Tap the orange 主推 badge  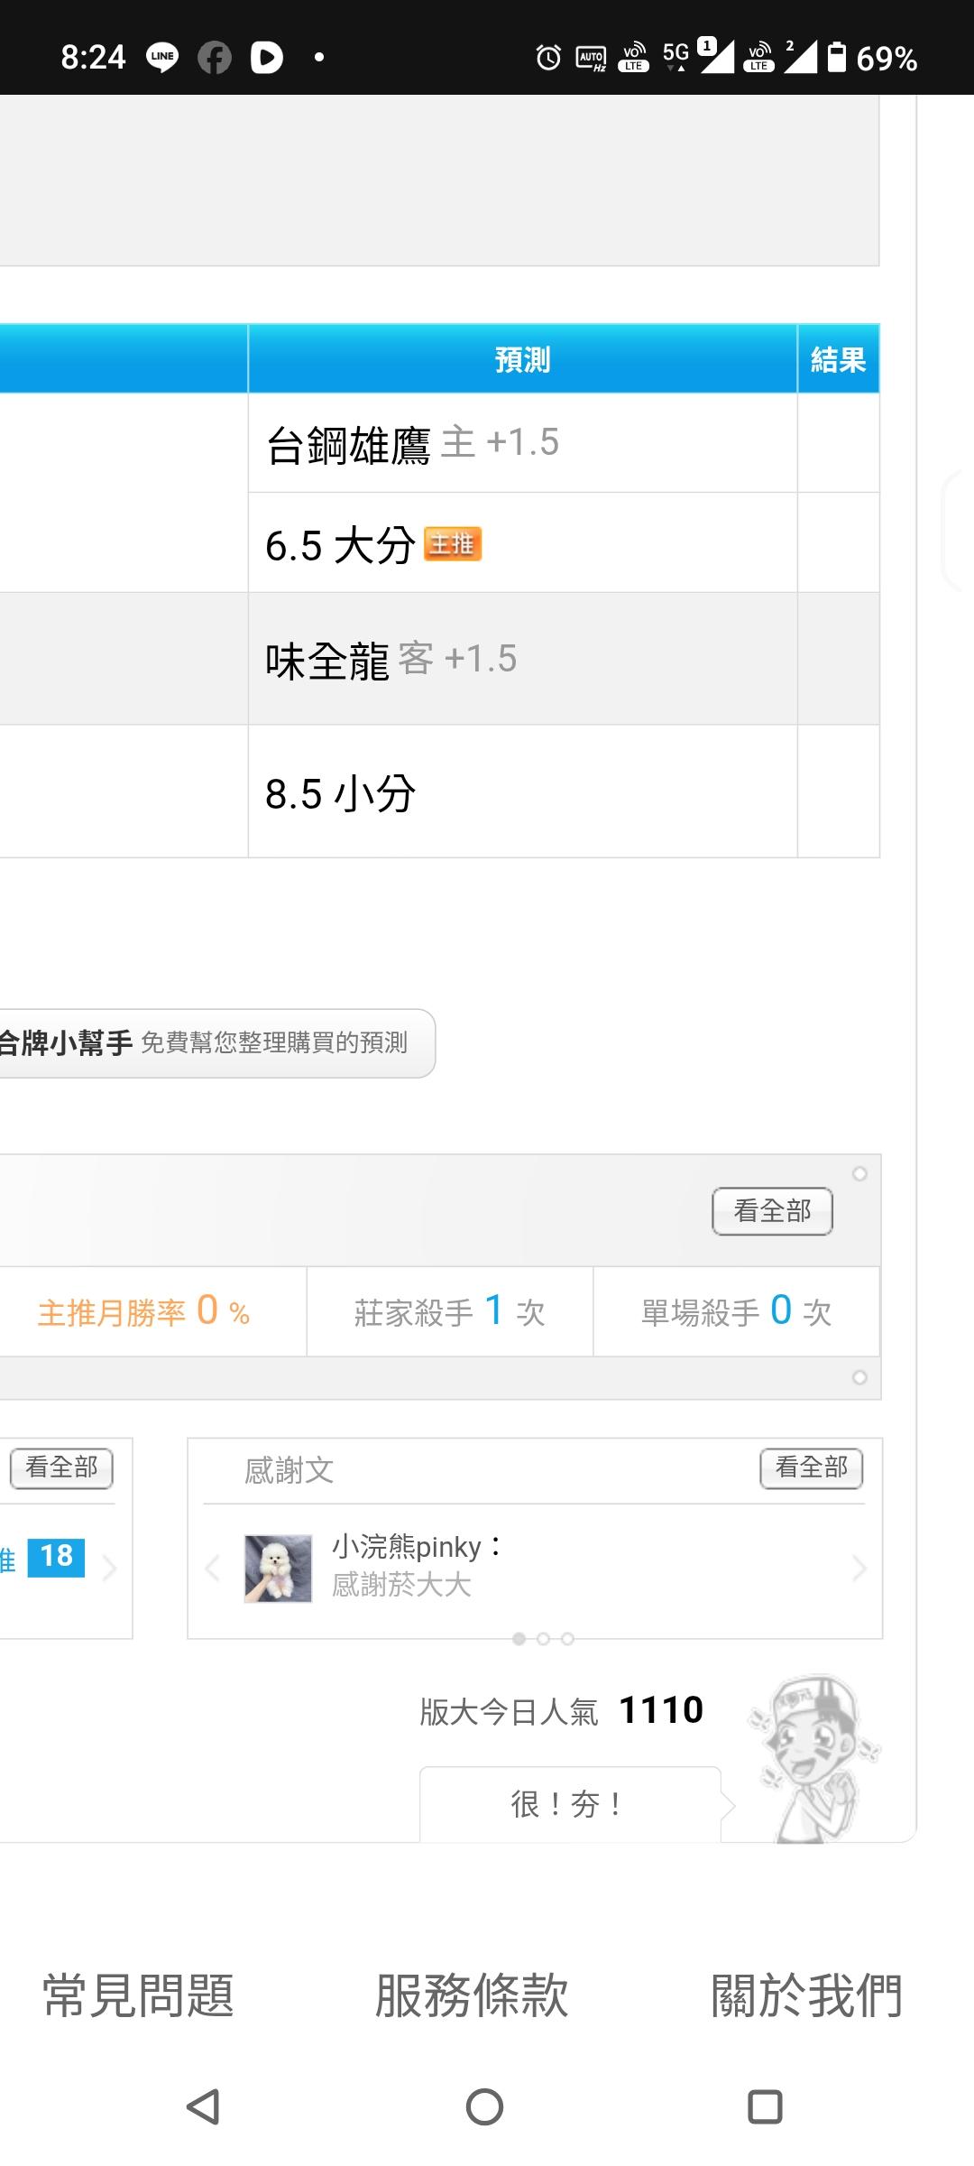[x=453, y=544]
